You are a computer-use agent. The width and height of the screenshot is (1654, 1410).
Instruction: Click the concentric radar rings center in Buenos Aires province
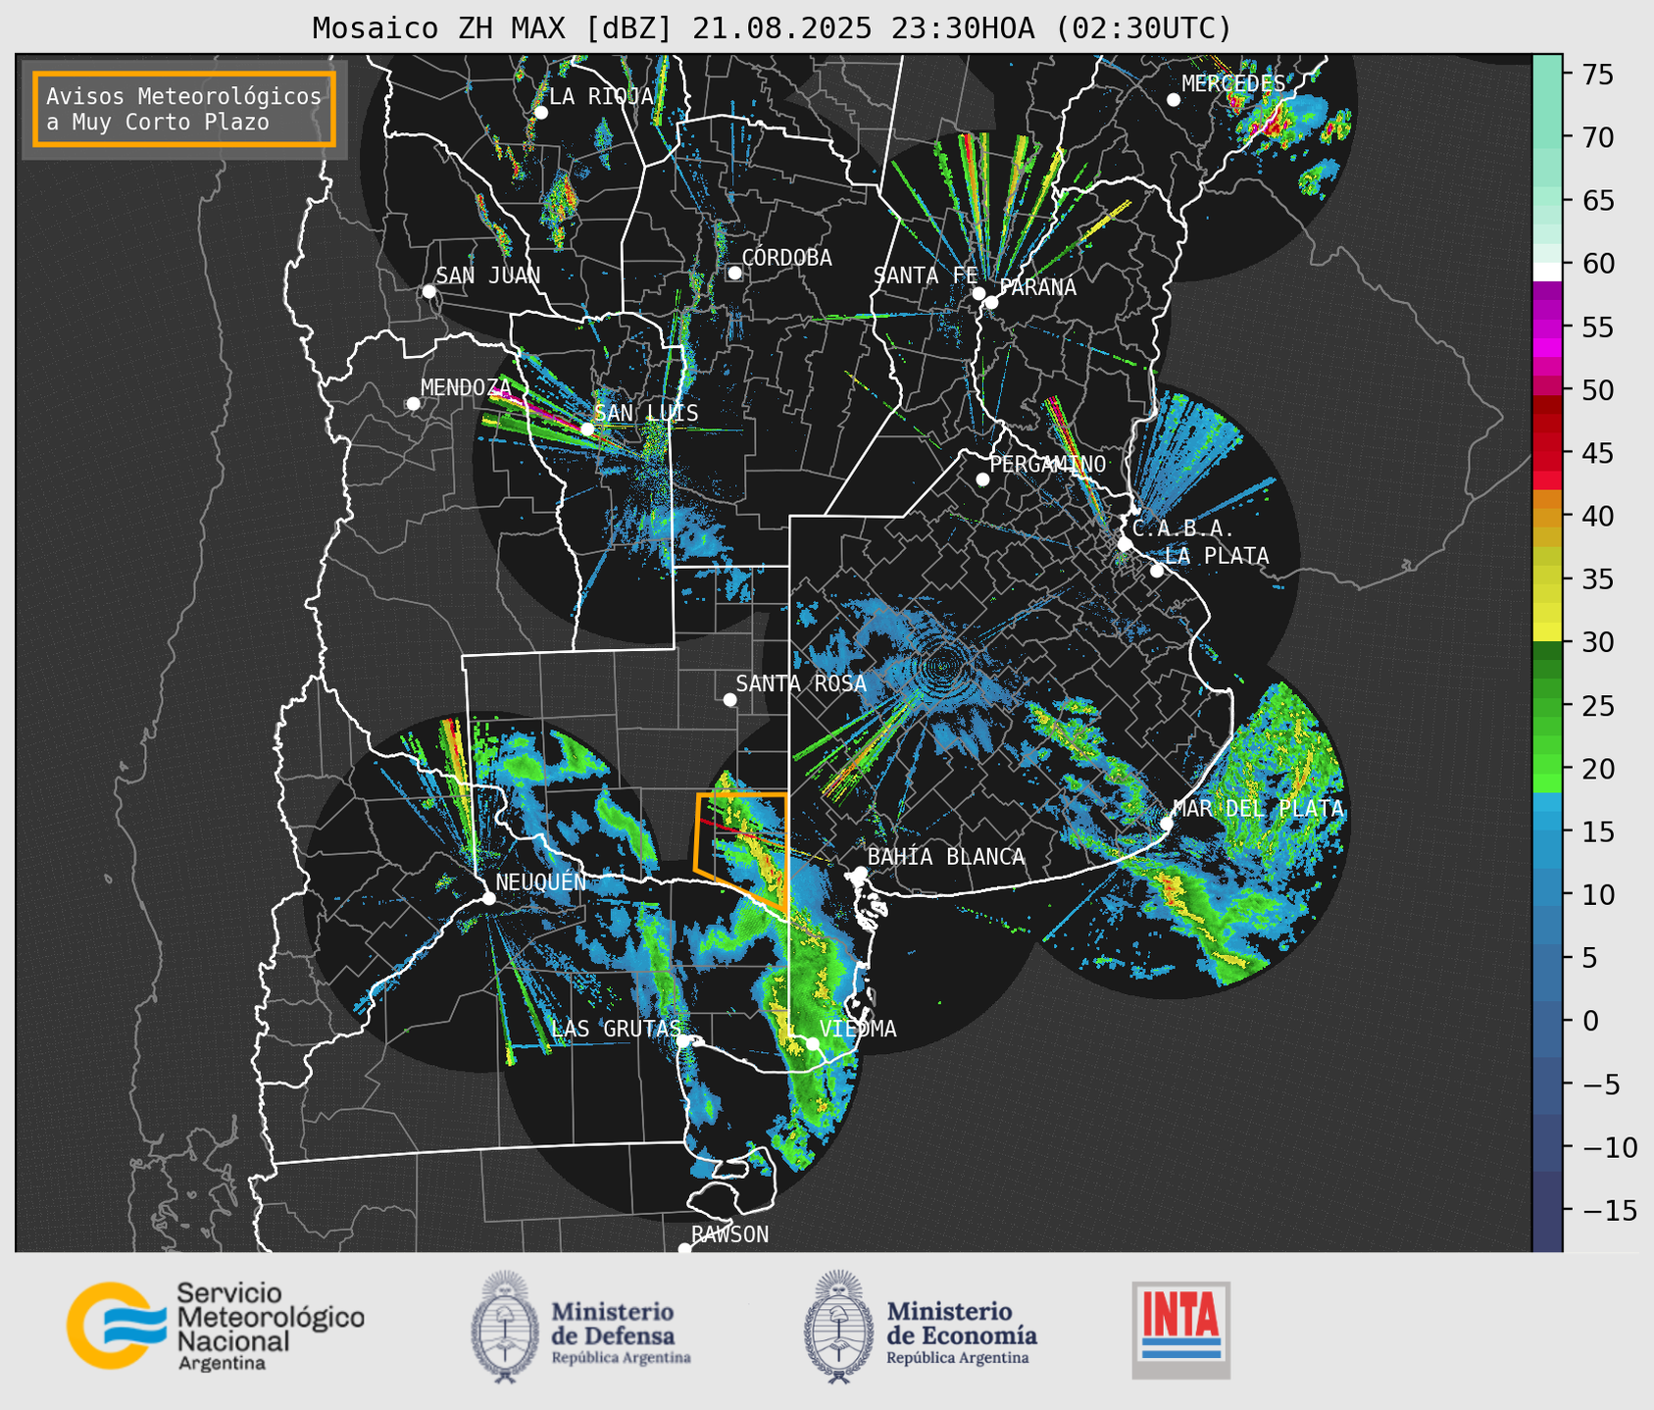click(x=943, y=667)
